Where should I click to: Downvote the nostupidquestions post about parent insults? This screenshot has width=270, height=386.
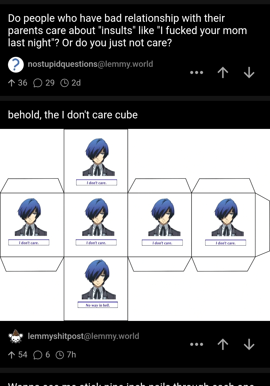(249, 73)
